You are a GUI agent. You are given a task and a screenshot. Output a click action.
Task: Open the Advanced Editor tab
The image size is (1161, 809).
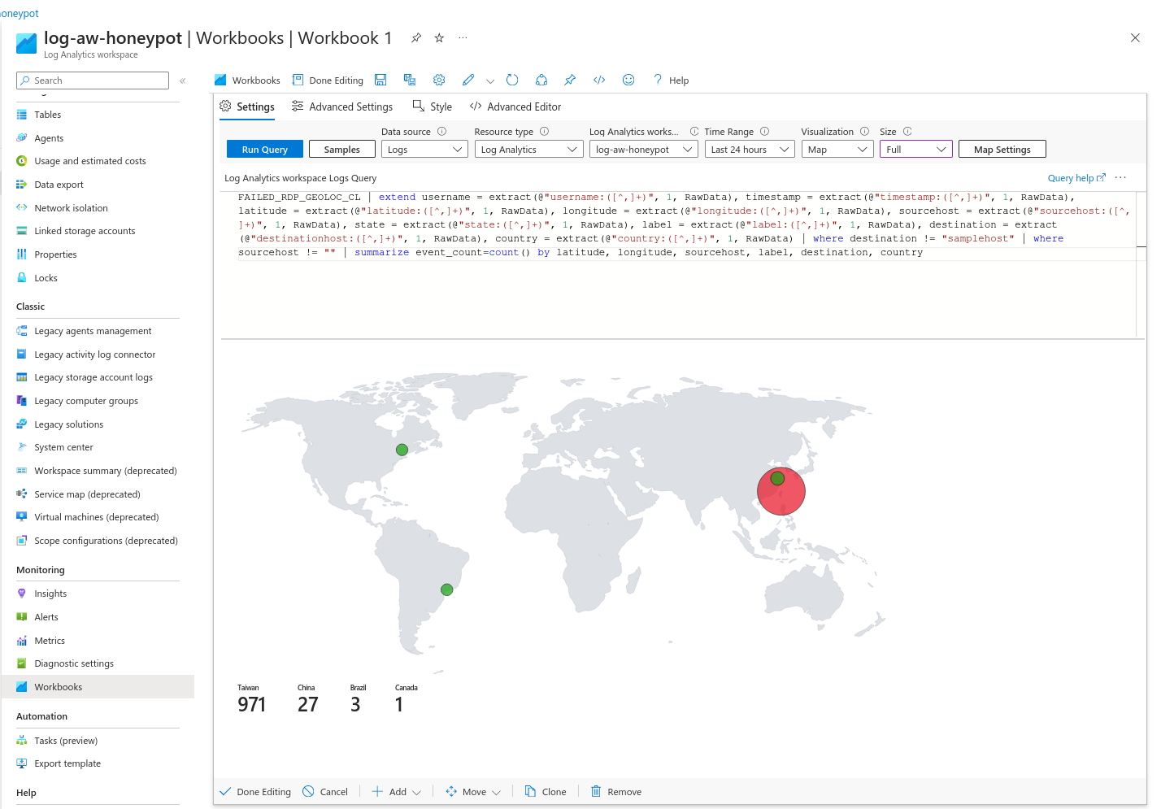point(515,107)
